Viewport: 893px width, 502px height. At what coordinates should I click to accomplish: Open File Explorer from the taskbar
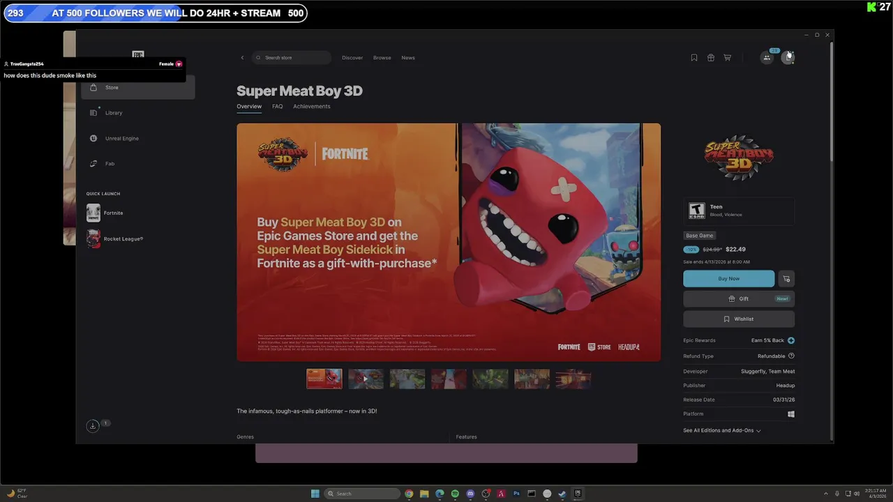[x=424, y=494]
